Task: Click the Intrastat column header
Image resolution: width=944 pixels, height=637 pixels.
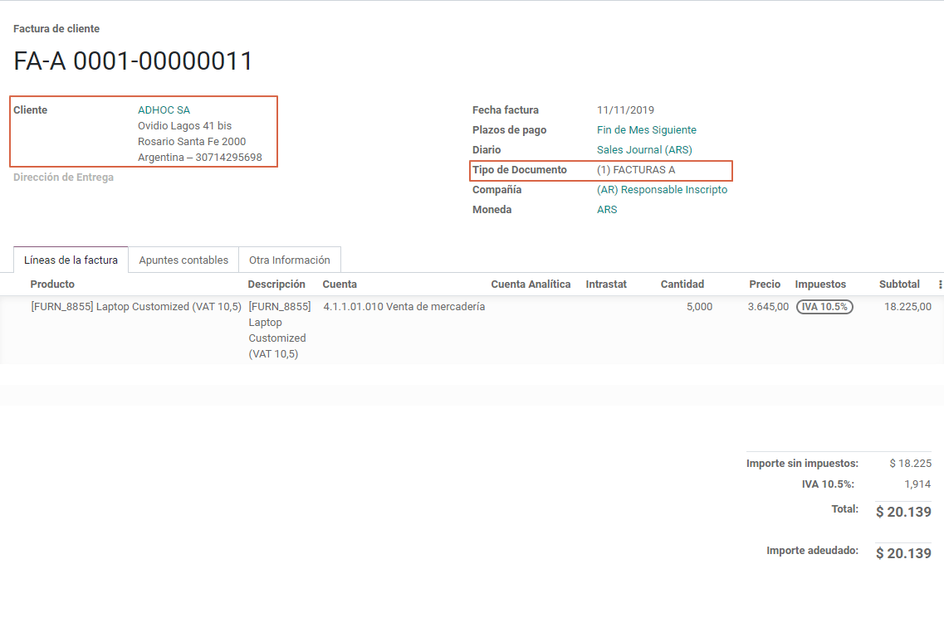Action: [606, 284]
